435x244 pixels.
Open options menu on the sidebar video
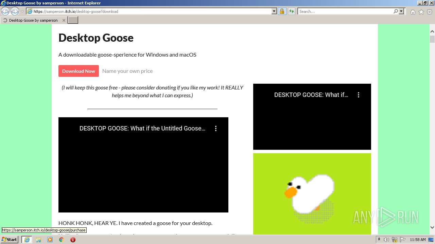click(359, 95)
